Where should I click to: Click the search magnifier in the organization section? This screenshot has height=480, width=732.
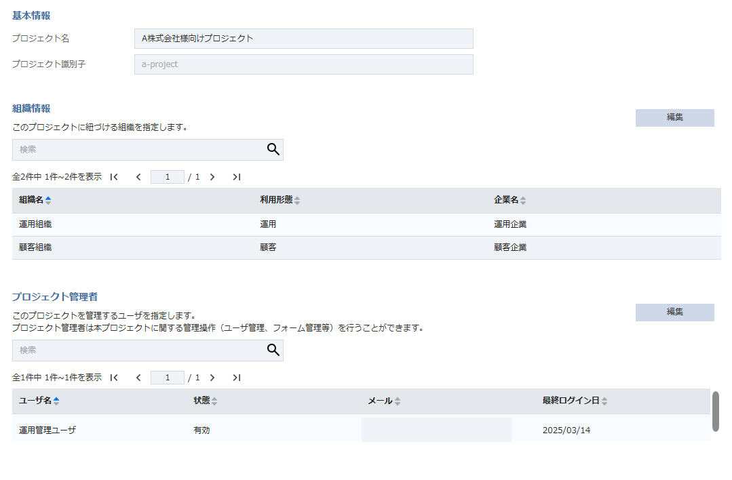click(273, 150)
